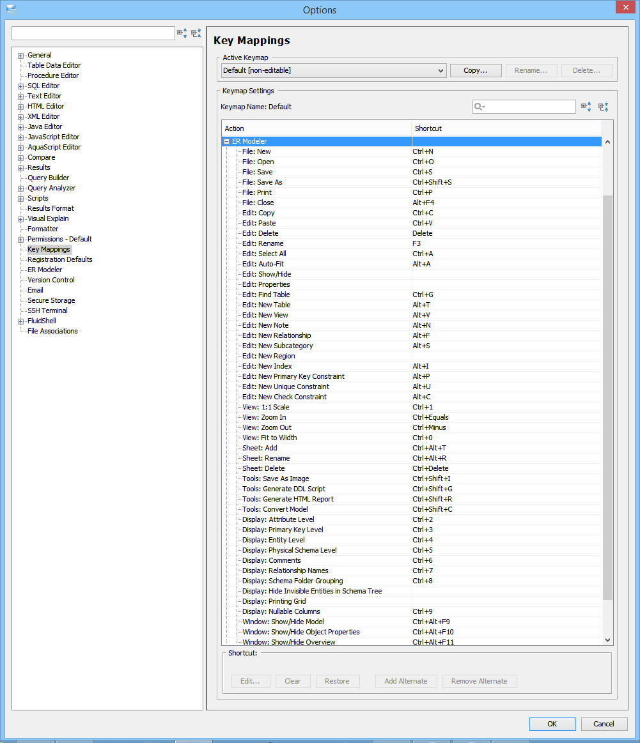Select Query Builder in options tree
The width and height of the screenshot is (640, 743).
pos(49,178)
